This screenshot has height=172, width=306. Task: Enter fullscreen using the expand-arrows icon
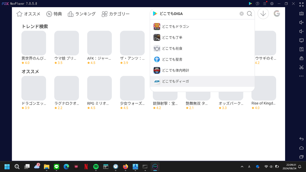(301, 4)
